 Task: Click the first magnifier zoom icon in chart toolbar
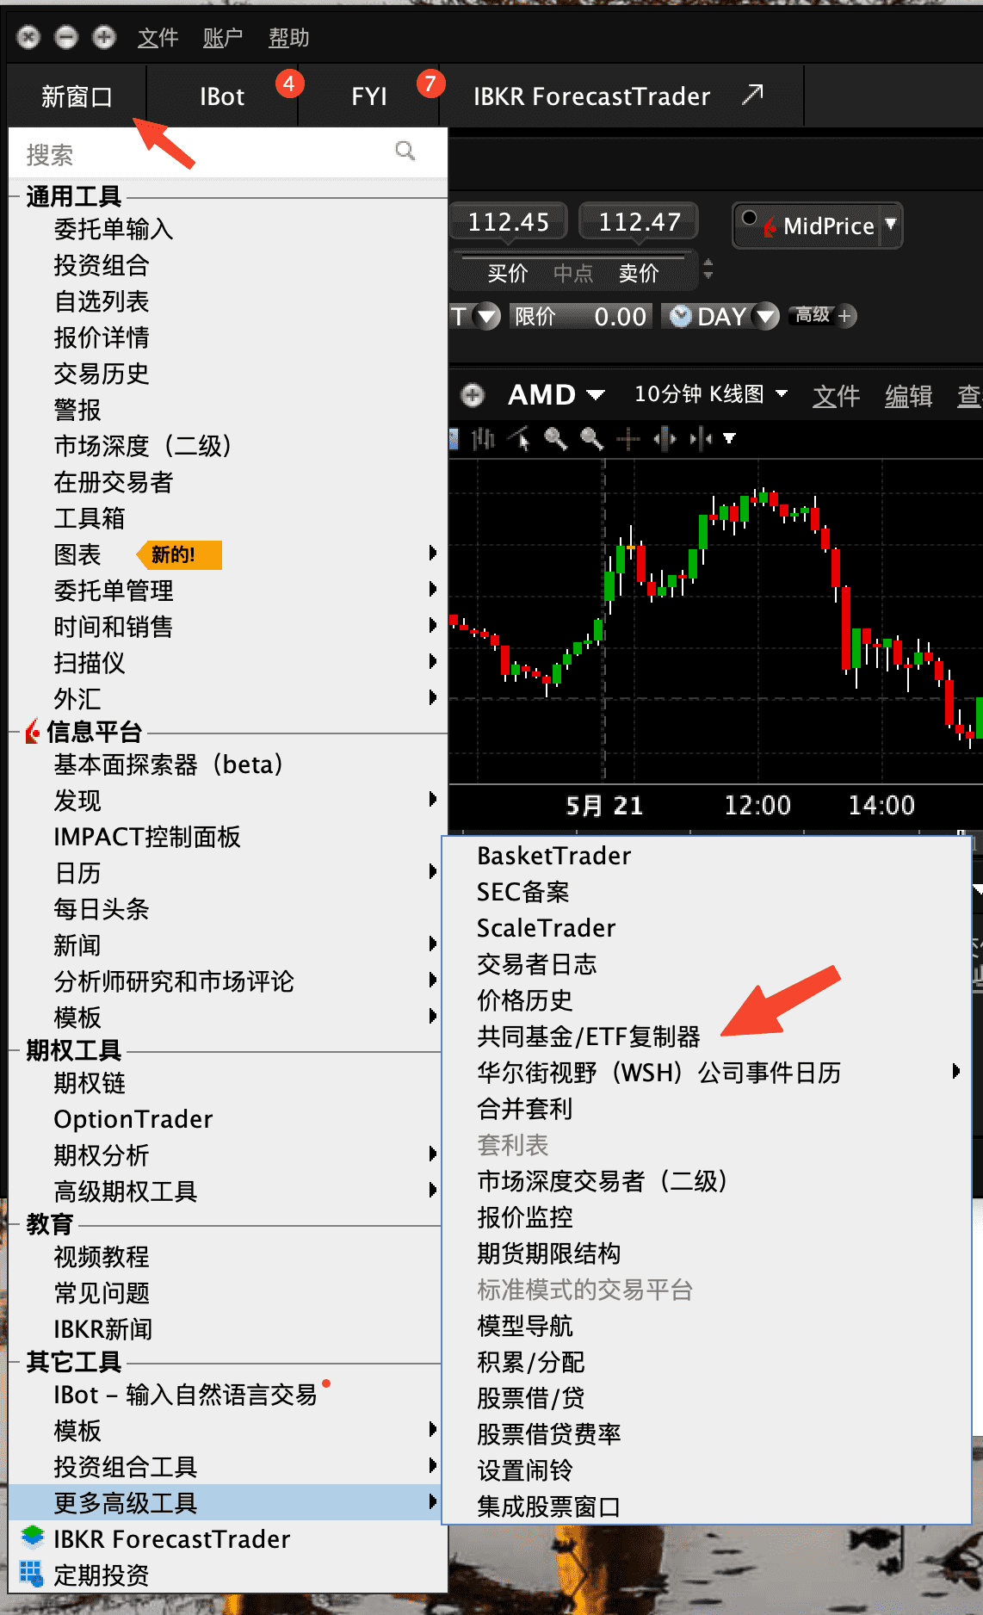click(x=555, y=439)
